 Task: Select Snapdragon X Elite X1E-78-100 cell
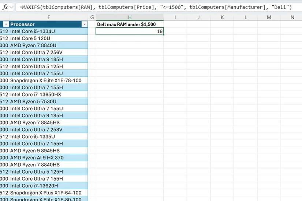[x=48, y=80]
